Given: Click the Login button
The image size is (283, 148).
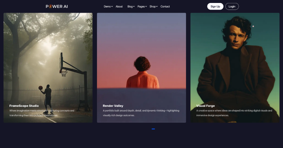Looking at the screenshot, I should (x=232, y=7).
